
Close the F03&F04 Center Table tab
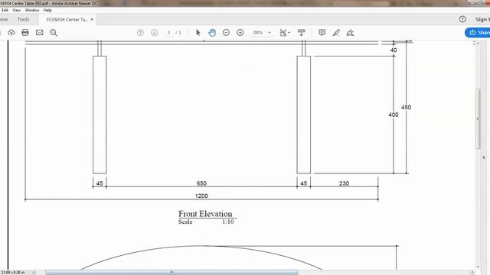tap(92, 19)
